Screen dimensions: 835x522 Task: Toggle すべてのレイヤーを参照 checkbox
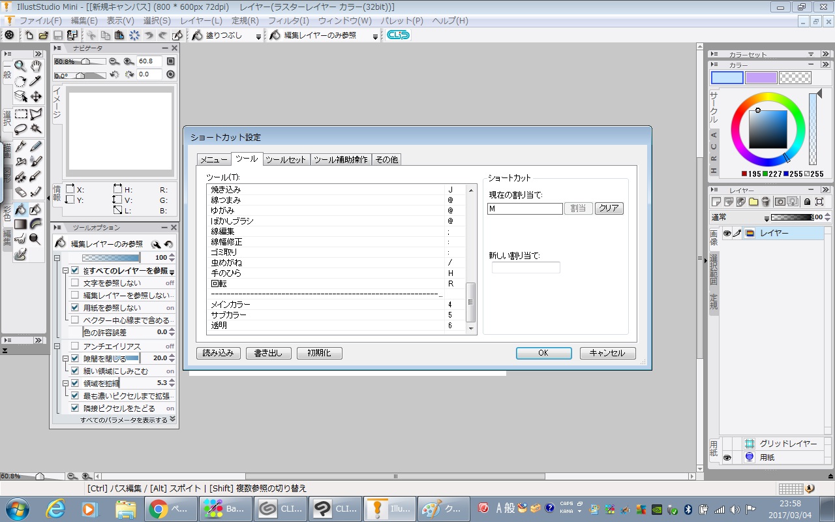(74, 270)
